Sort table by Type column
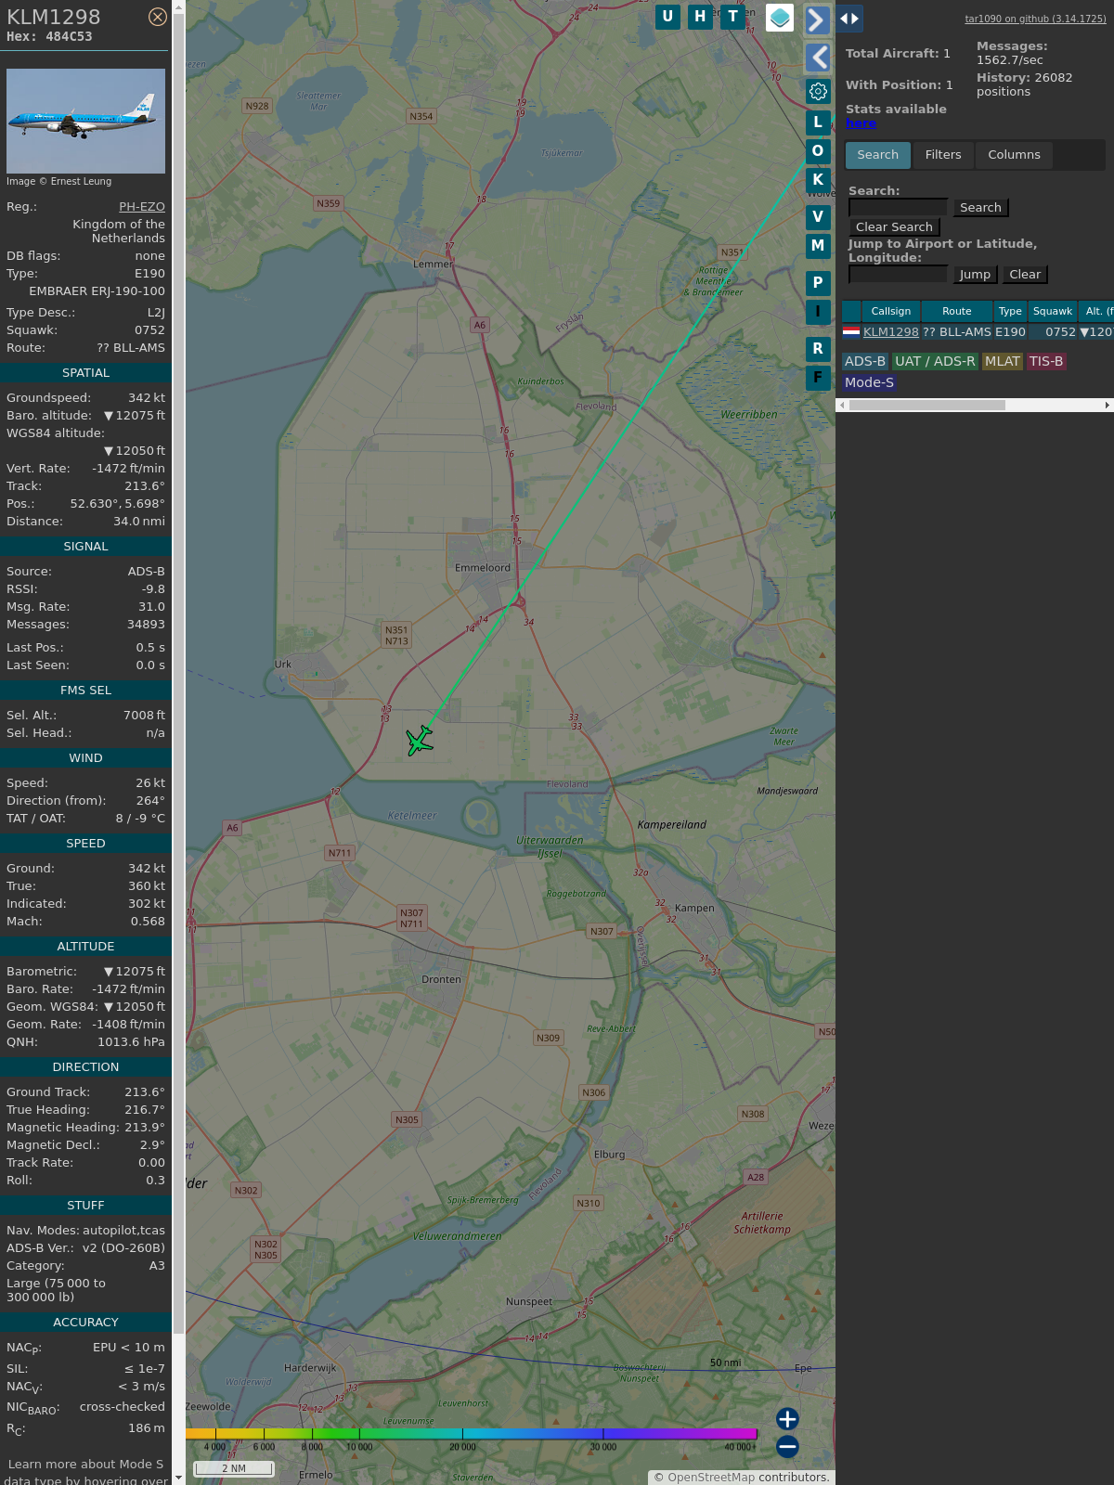Viewport: 1114px width, 1485px height. 1010,312
